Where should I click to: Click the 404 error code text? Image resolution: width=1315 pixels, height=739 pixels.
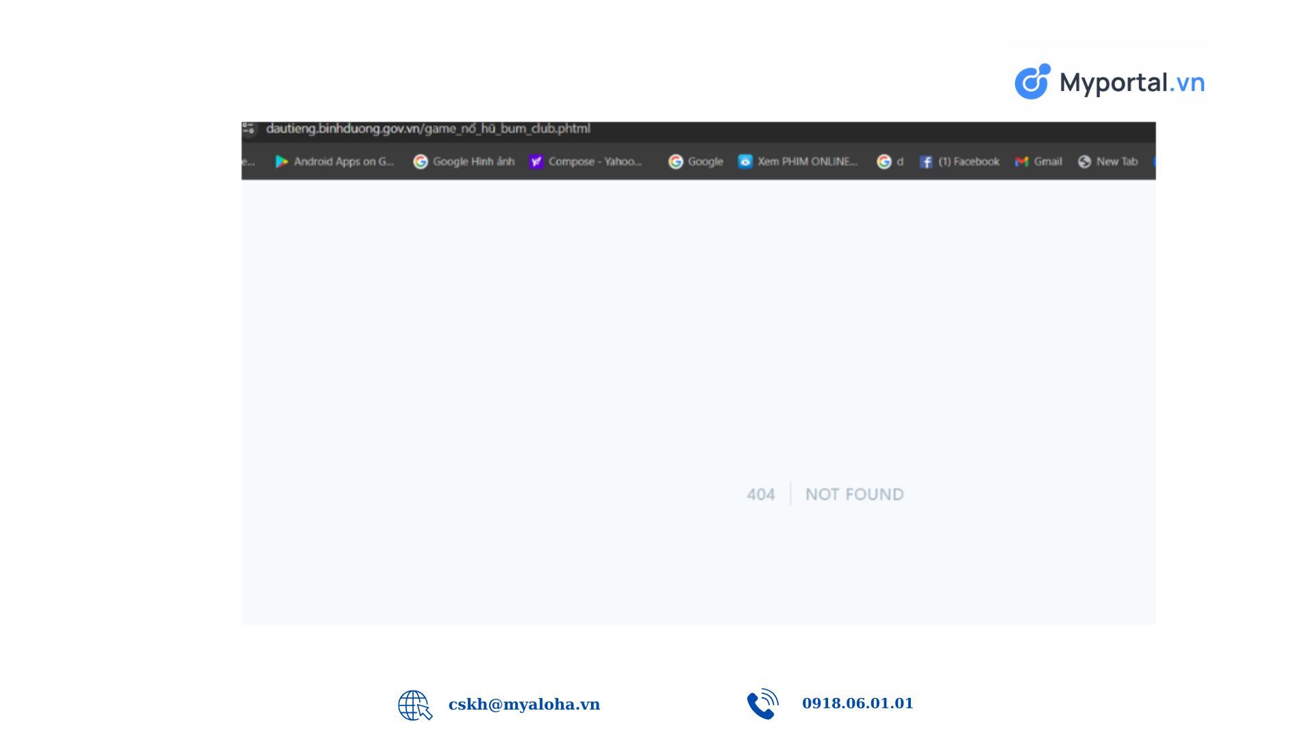(760, 494)
